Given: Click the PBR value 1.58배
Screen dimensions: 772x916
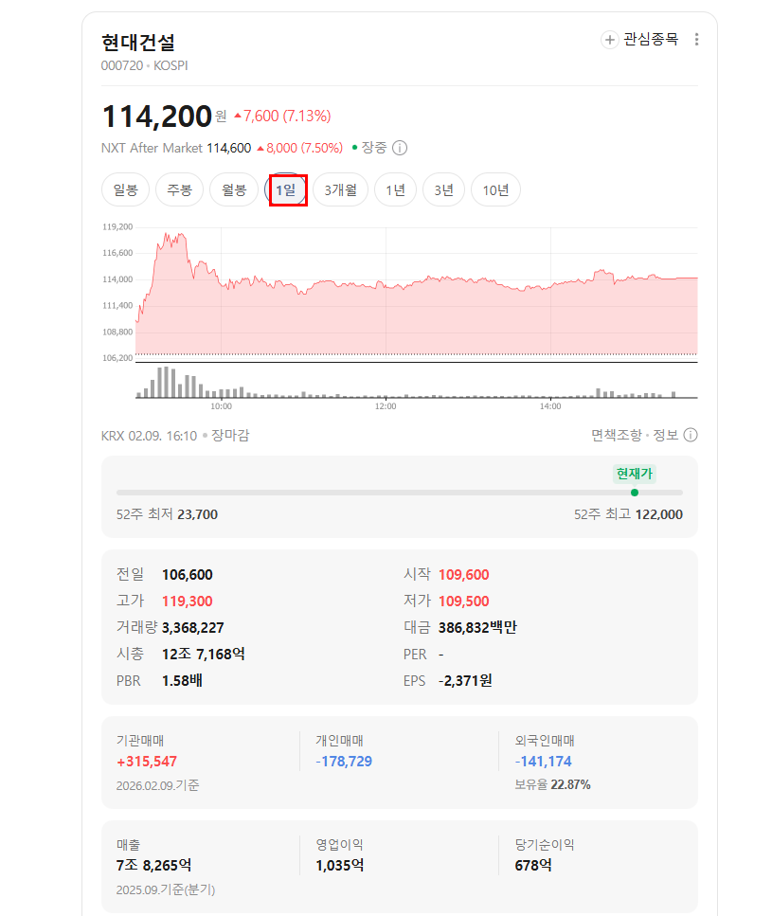Looking at the screenshot, I should point(182,681).
